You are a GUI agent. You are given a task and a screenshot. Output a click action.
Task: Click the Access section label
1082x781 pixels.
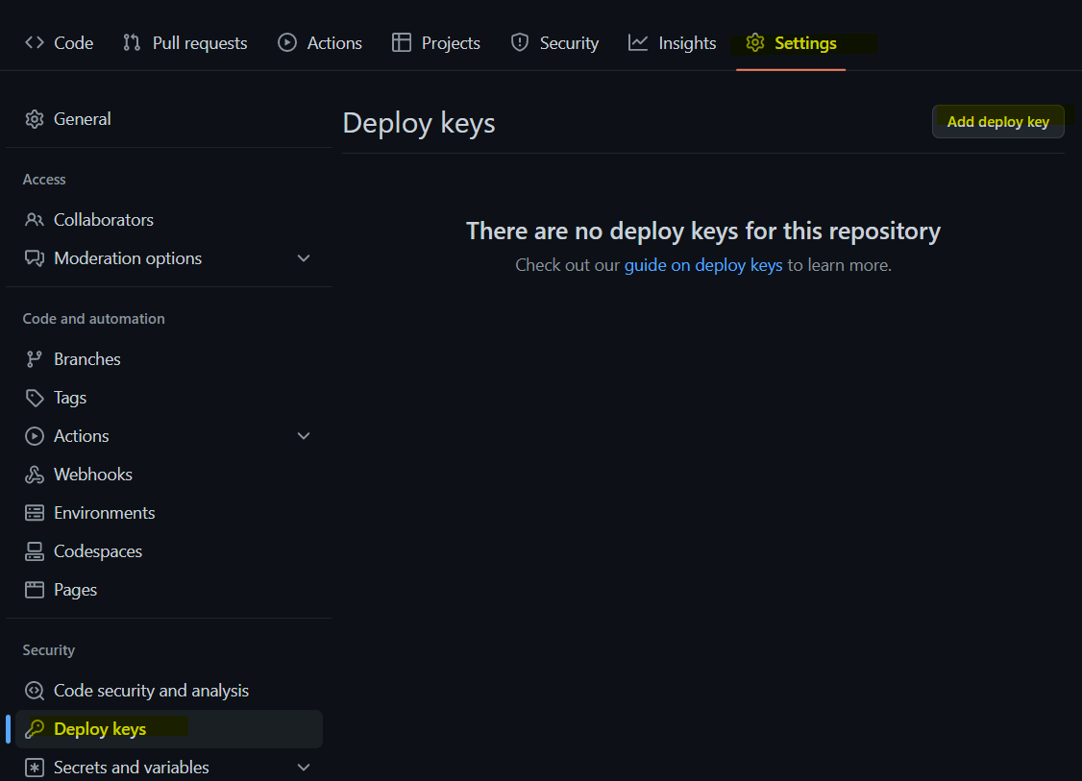[44, 180]
